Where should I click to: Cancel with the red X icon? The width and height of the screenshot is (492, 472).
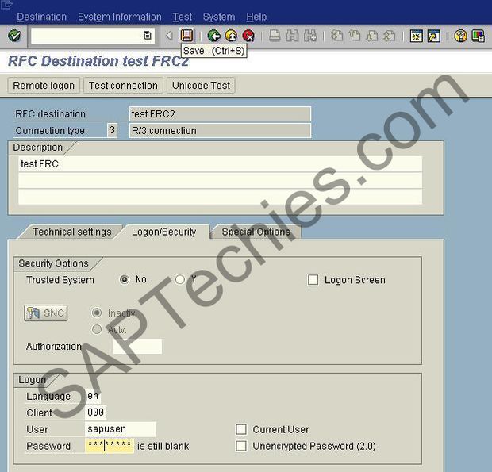(x=248, y=36)
